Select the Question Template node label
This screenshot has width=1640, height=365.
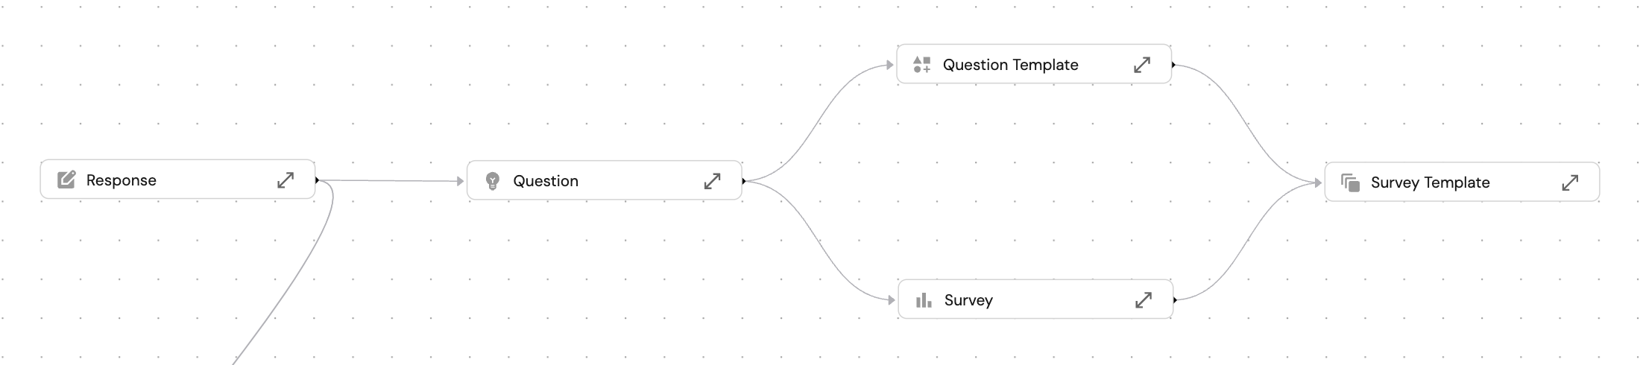pyautogui.click(x=1010, y=65)
